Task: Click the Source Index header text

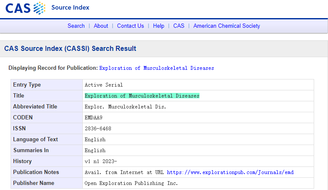Action: [70, 8]
